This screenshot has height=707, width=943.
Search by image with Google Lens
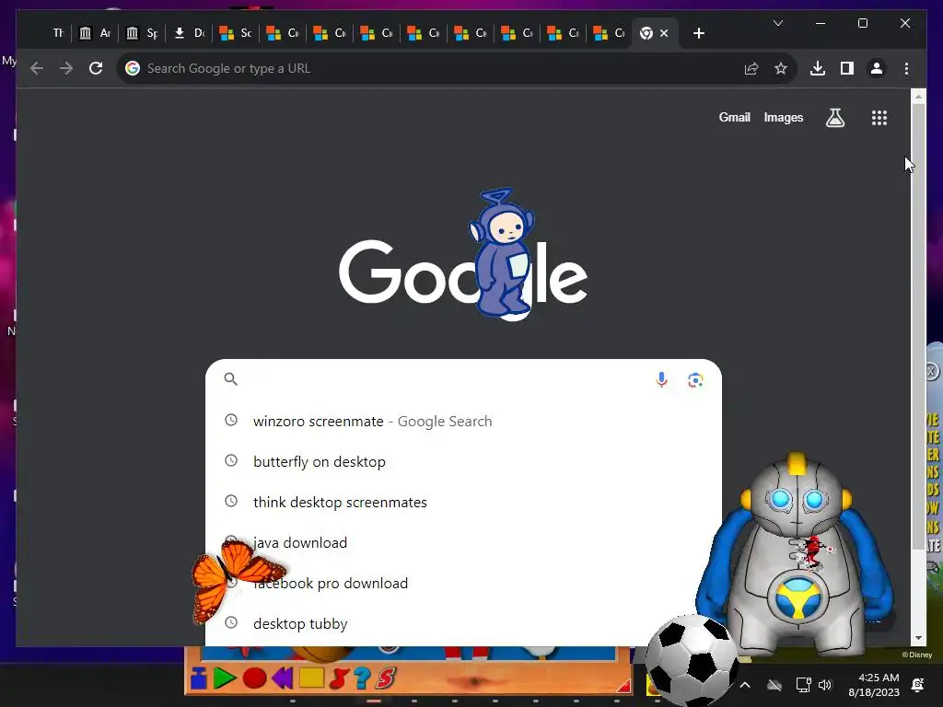[696, 380]
